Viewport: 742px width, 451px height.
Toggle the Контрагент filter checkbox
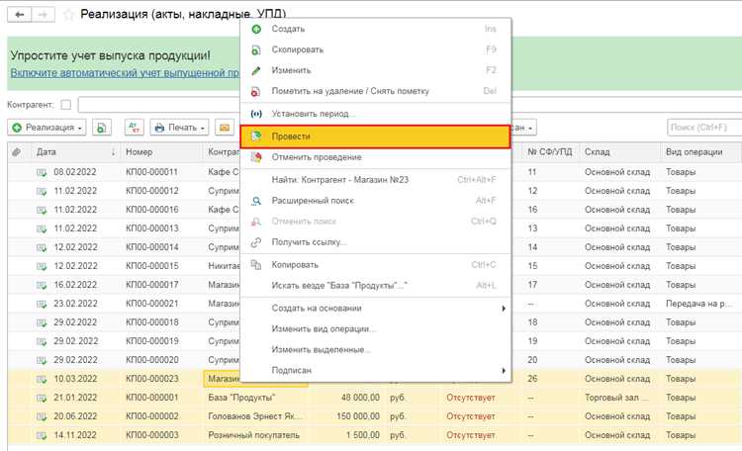[x=65, y=105]
